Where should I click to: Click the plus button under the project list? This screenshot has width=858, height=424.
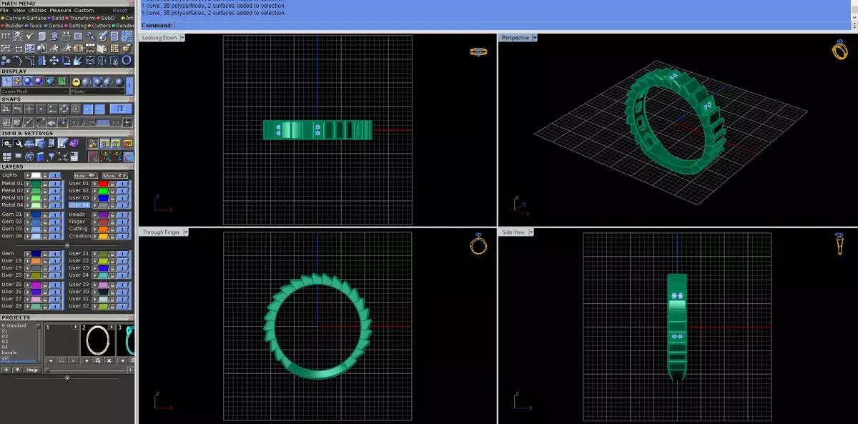[6, 370]
